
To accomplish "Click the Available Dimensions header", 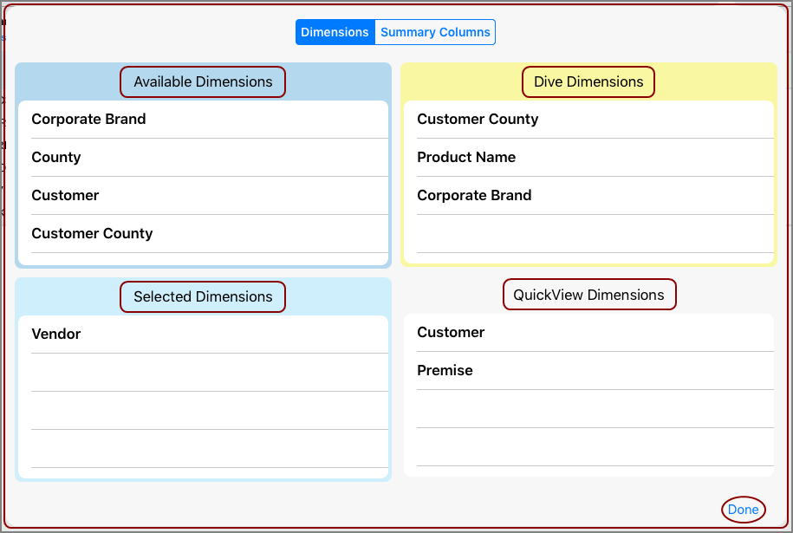I will click(x=202, y=81).
